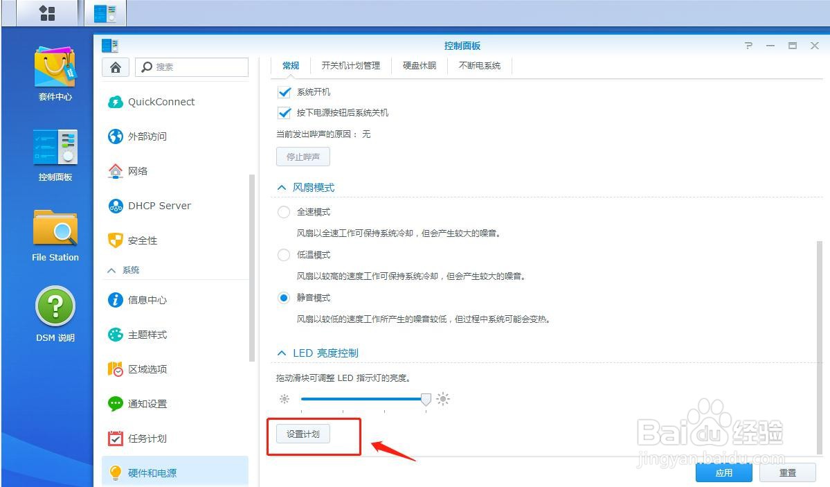Image resolution: width=830 pixels, height=487 pixels.
Task: Focus the Control Panel search field
Action: [x=192, y=67]
